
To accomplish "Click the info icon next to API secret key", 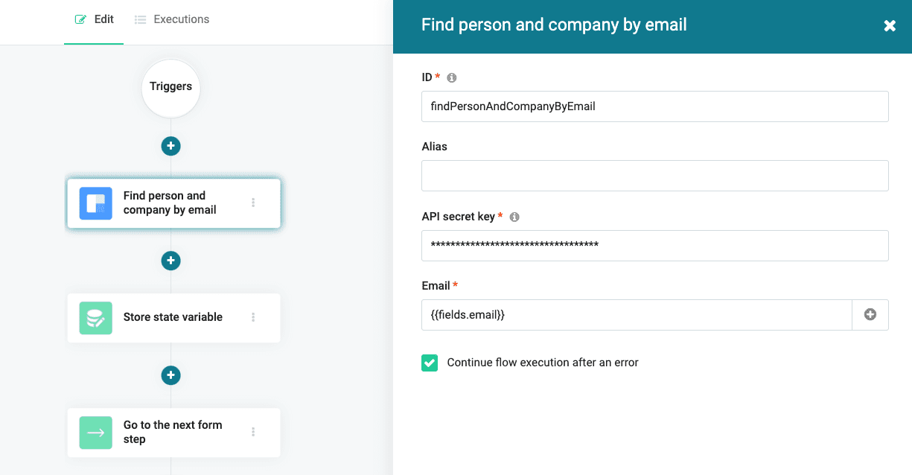I will 514,217.
